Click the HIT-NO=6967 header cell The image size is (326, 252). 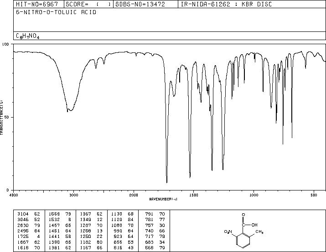pyautogui.click(x=39, y=4)
